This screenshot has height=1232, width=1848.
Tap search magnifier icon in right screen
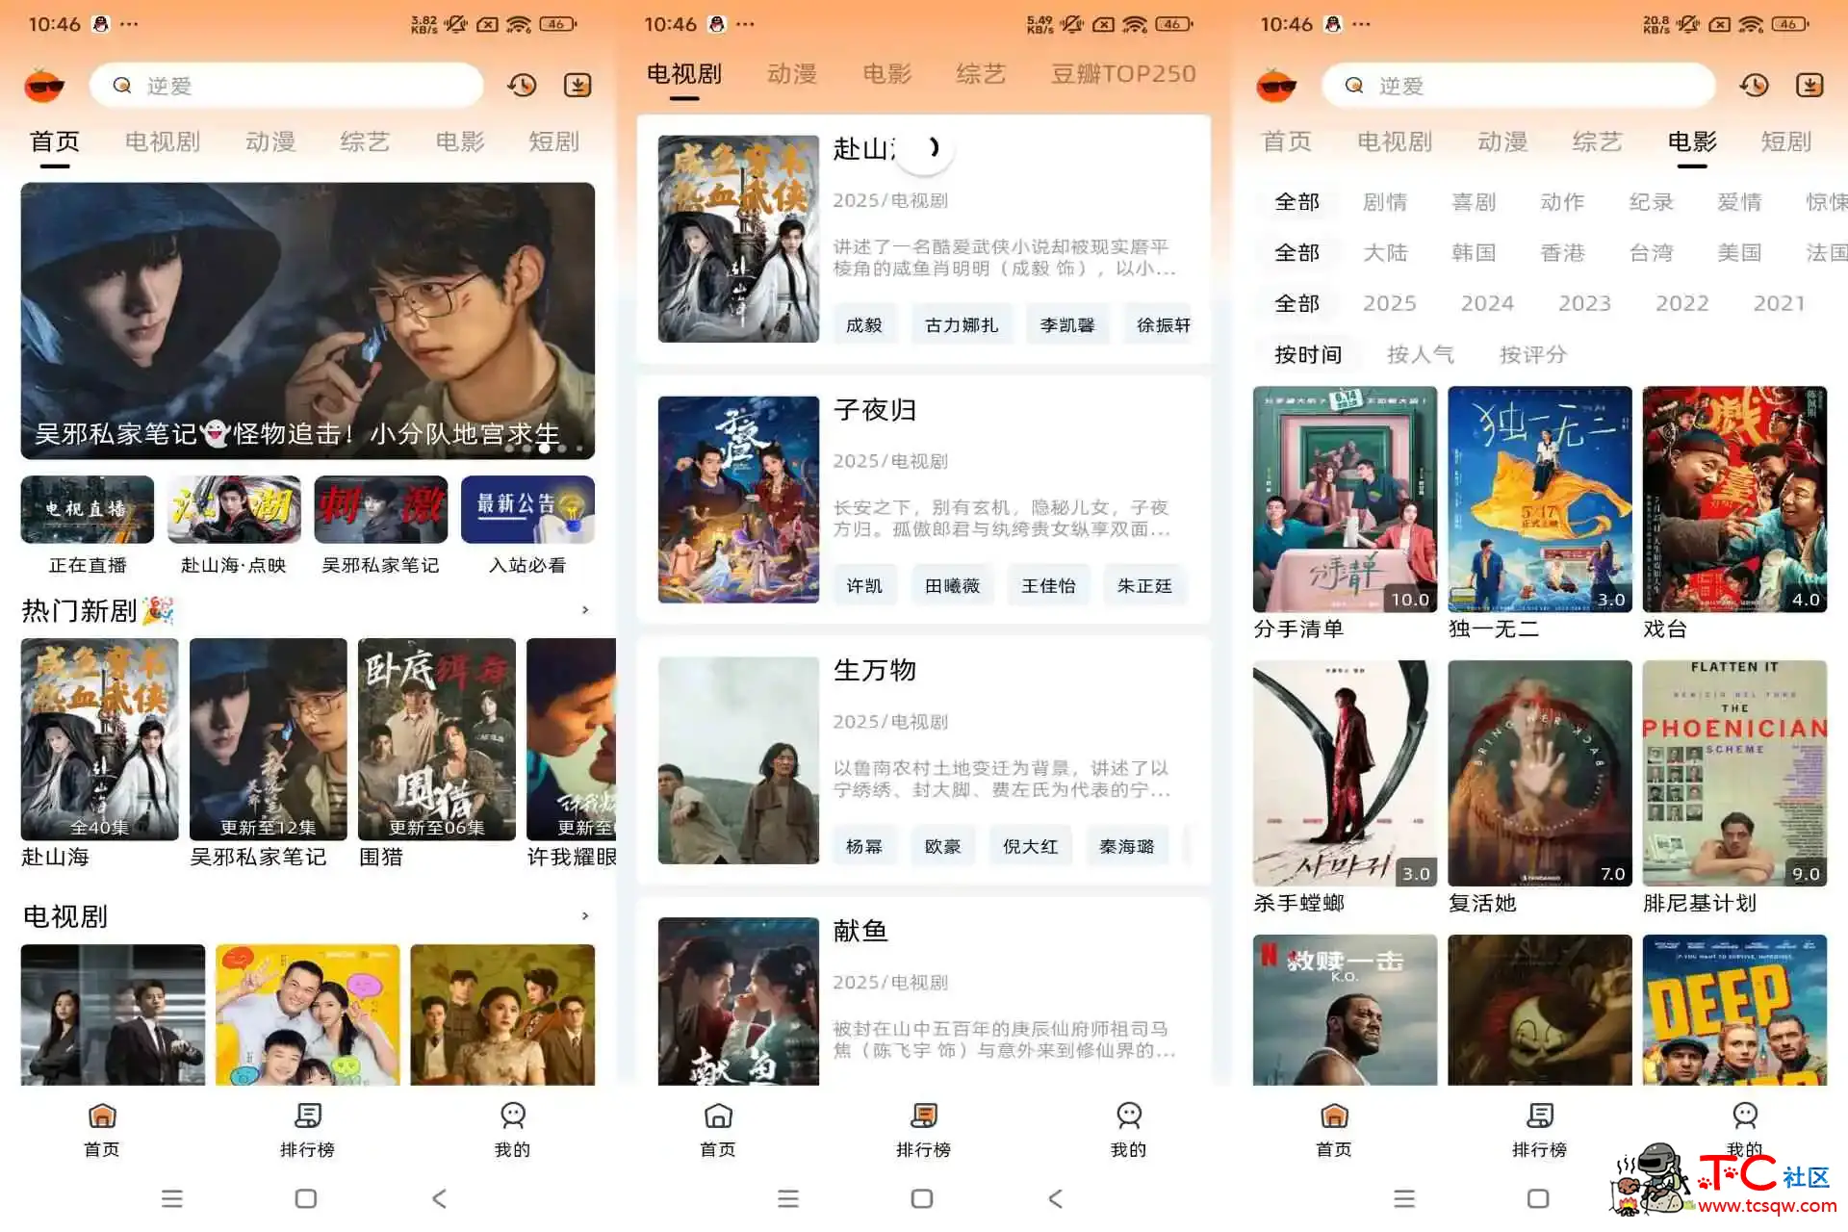[1354, 86]
